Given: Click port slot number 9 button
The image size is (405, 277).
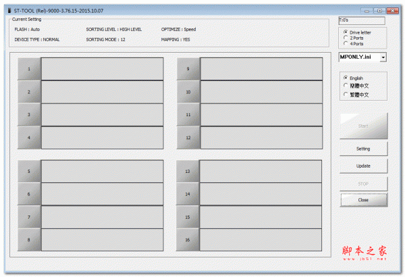Looking at the screenshot, I should [x=188, y=69].
